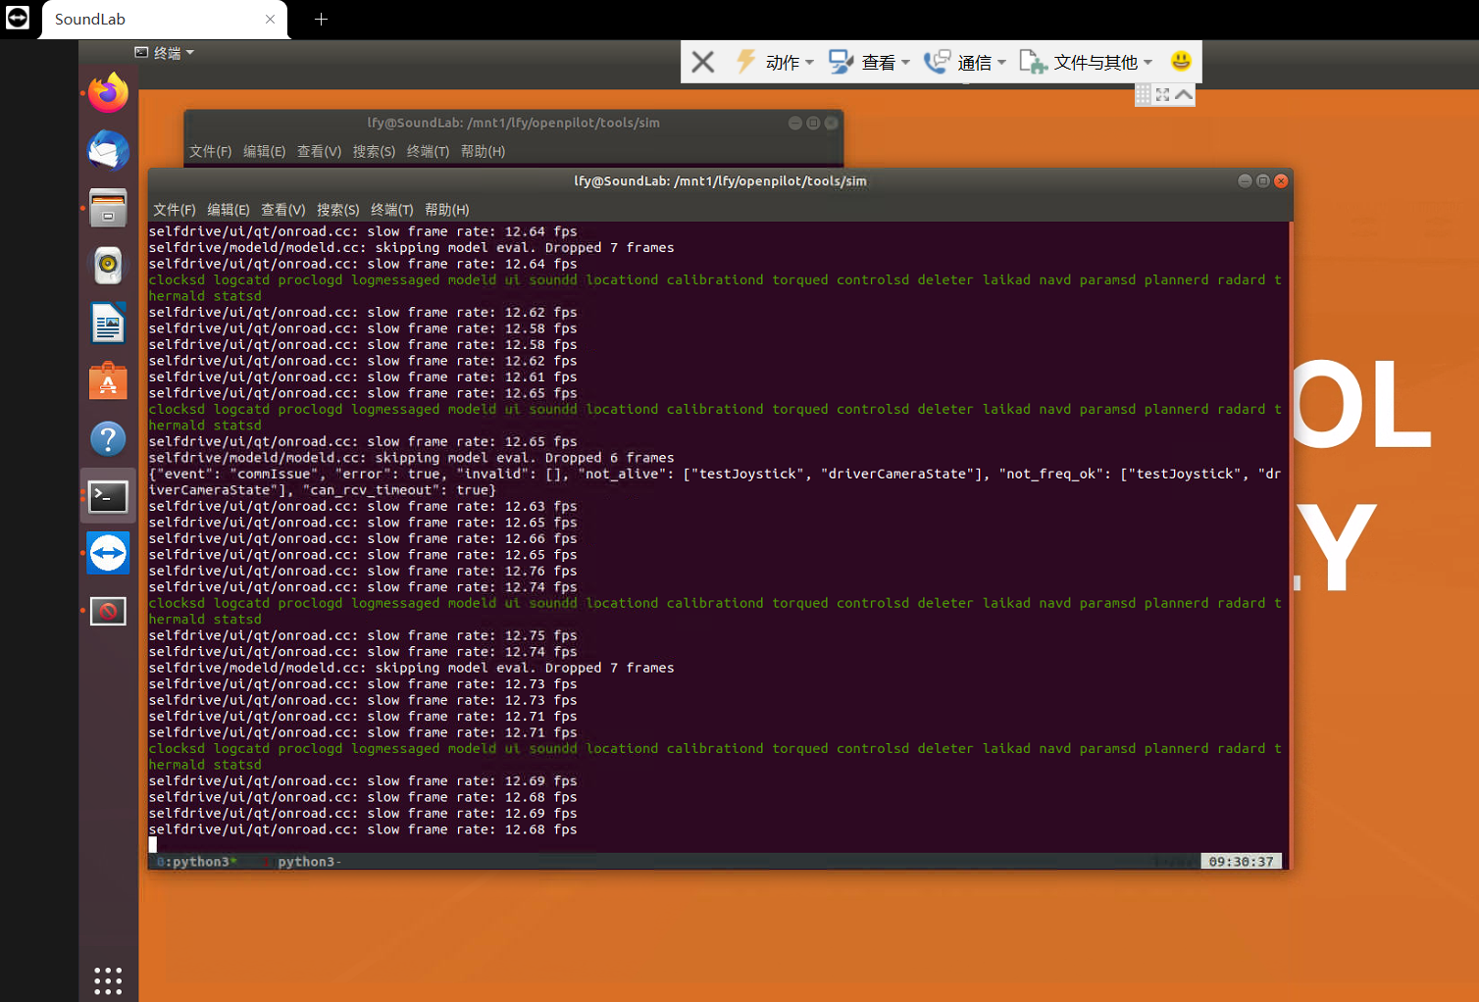The width and height of the screenshot is (1479, 1002).
Task: Expand the 查看 dropdown menu
Action: pos(905,62)
